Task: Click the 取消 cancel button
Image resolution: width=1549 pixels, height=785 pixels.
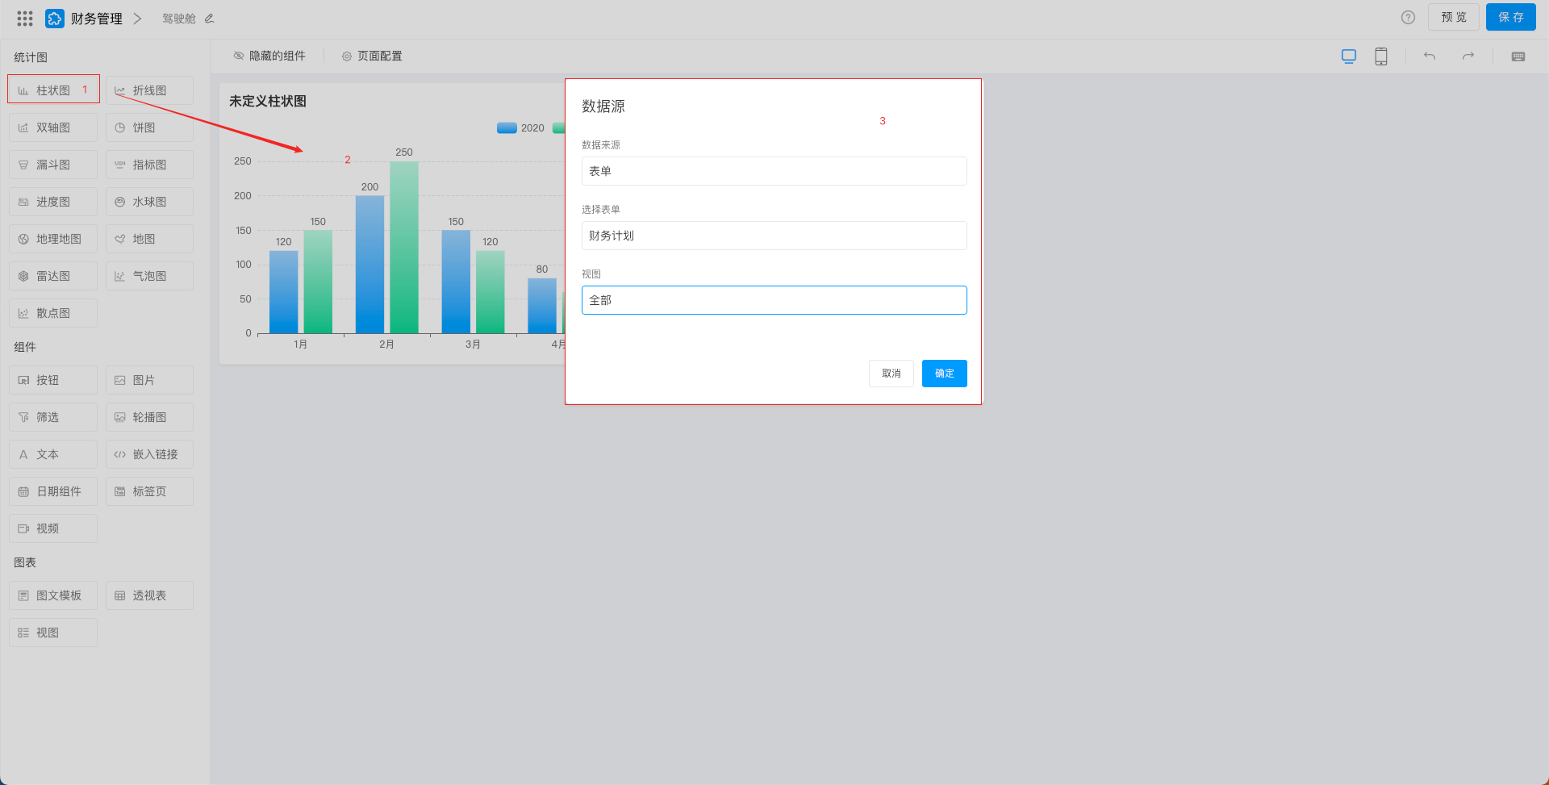Action: [891, 374]
